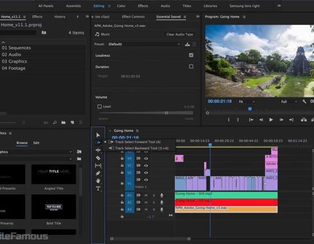This screenshot has width=314, height=244.
Task: Hide track V4 with eye toggle
Action: 146,158
